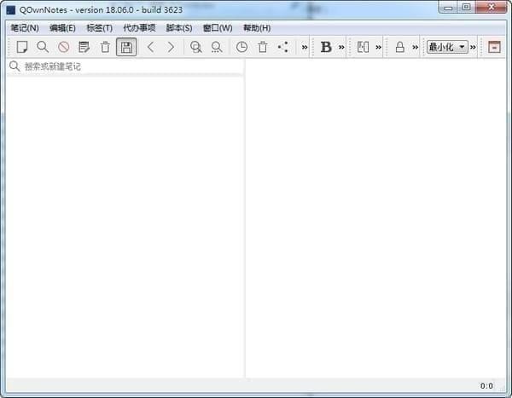
Task: Toggle the split columns layout icon
Action: [x=363, y=47]
